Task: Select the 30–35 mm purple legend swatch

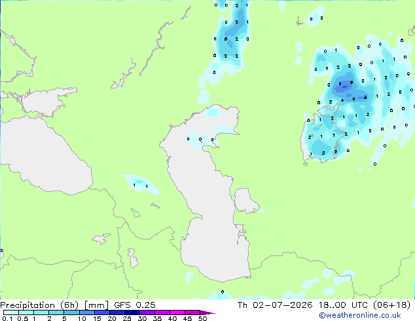Action: click(147, 312)
